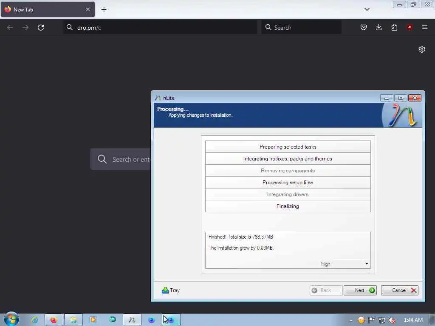
Task: Select 'Integrating hotfixes, packs and themes' row
Action: [x=288, y=159]
